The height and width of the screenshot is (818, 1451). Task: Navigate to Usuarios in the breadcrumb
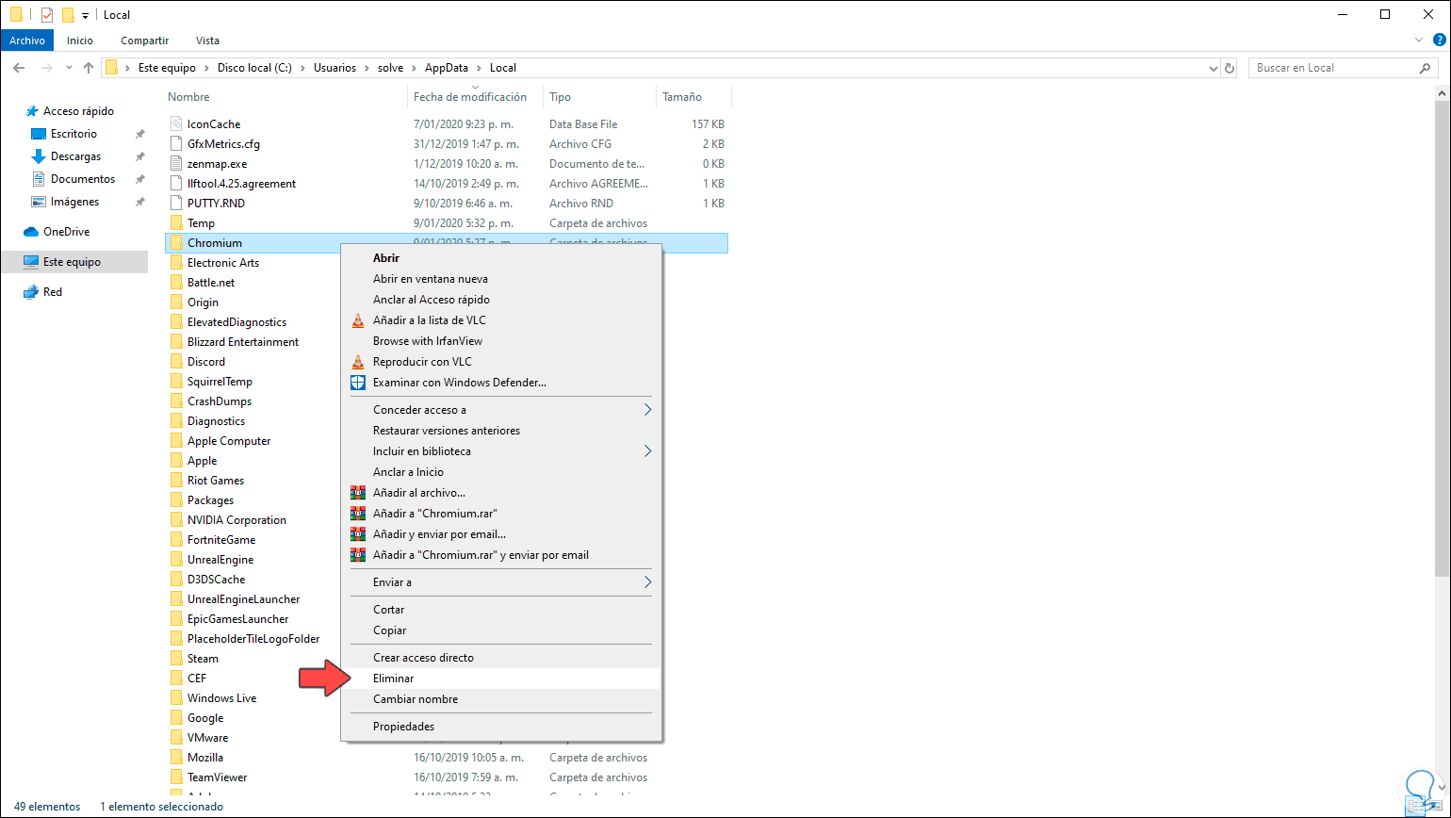336,68
